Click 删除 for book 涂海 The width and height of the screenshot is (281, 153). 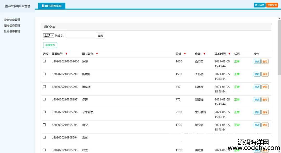[x=265, y=62]
